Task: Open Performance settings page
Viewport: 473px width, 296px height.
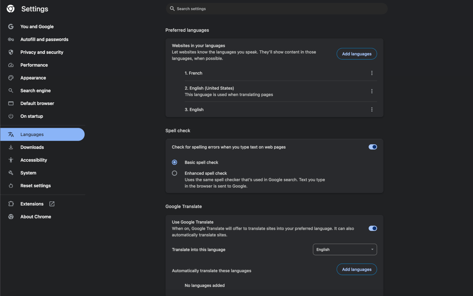Action: (x=34, y=65)
